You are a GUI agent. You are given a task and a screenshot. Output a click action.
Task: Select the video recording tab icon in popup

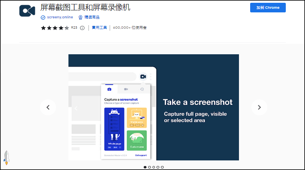[126, 89]
